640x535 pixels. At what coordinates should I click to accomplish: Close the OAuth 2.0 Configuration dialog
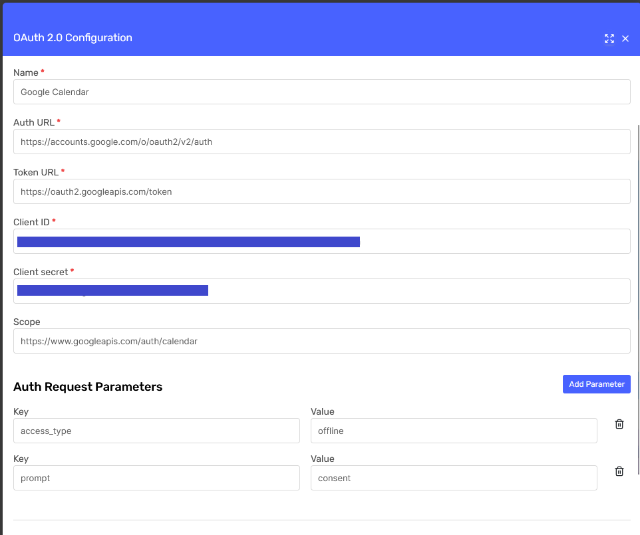[625, 39]
